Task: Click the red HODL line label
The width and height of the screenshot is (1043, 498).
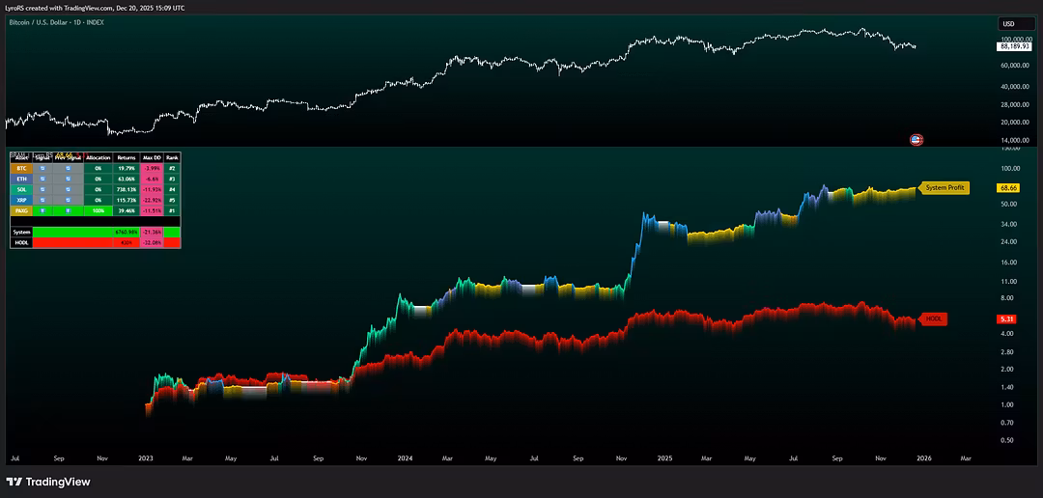Action: point(934,319)
